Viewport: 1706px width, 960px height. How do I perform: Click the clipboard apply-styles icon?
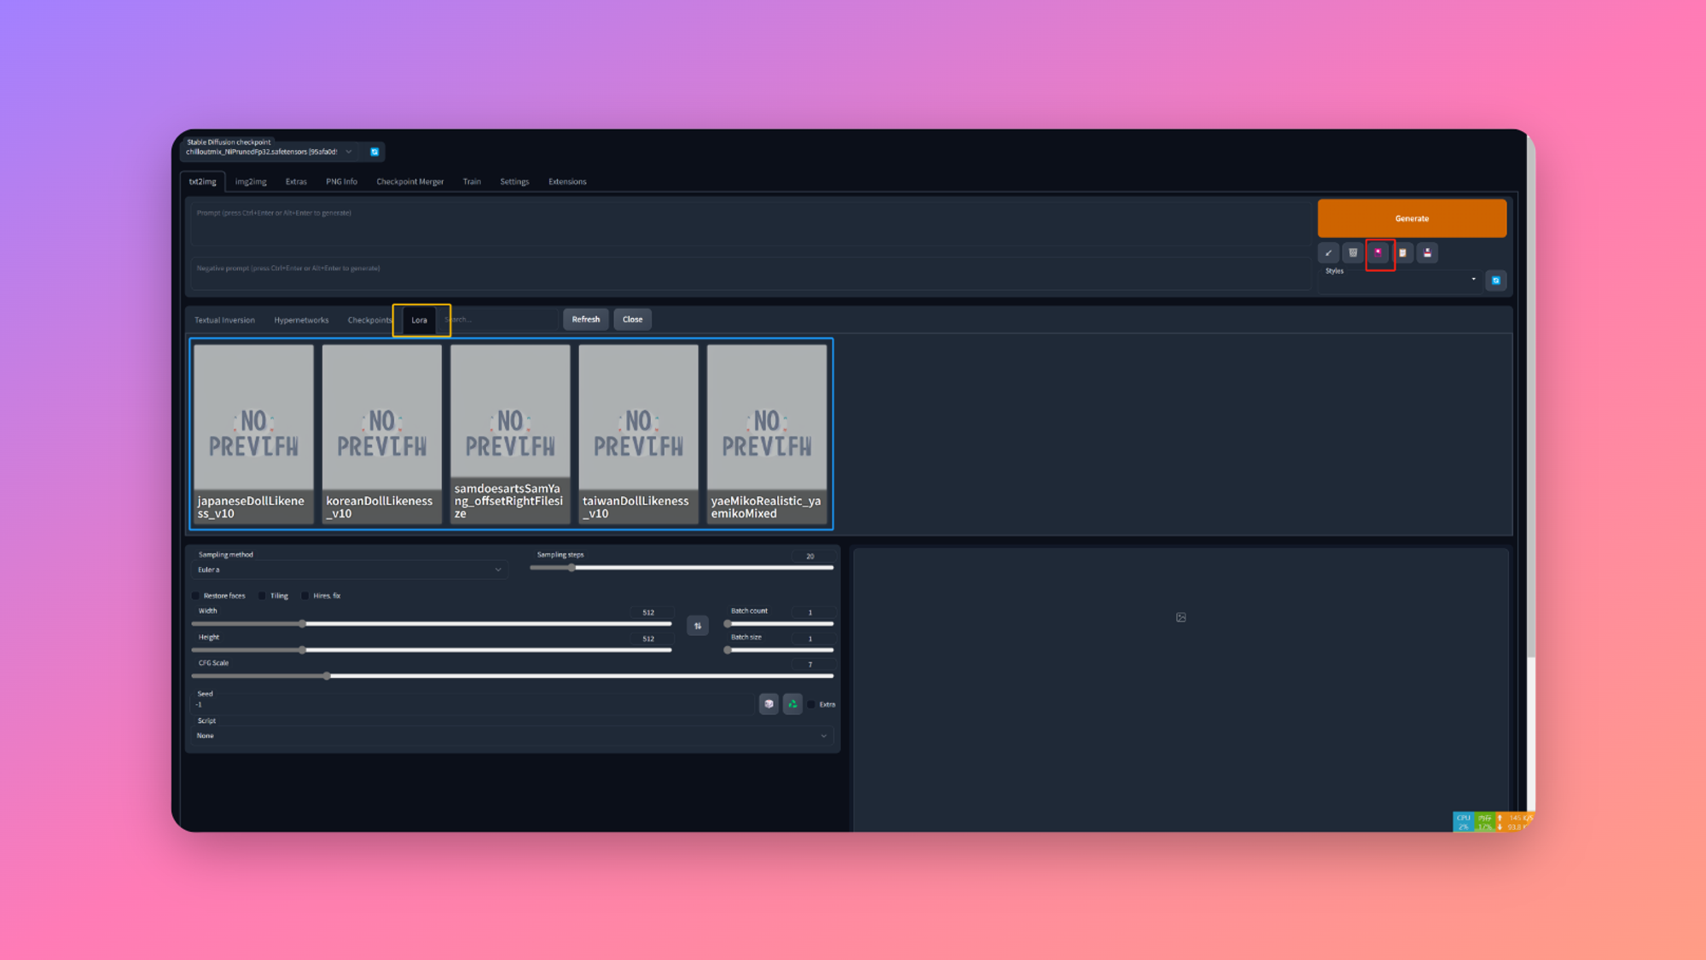point(1403,252)
